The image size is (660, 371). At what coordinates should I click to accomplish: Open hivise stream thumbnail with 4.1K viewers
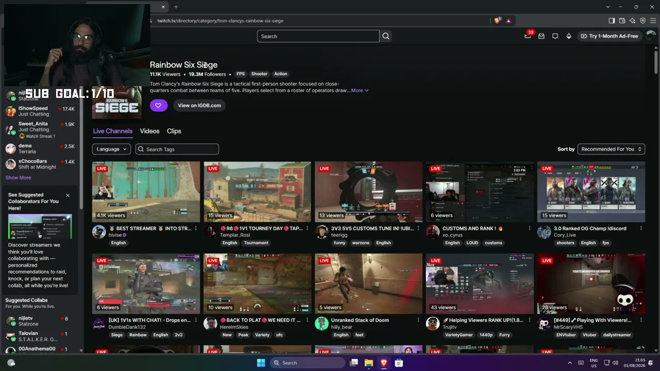pyautogui.click(x=146, y=192)
